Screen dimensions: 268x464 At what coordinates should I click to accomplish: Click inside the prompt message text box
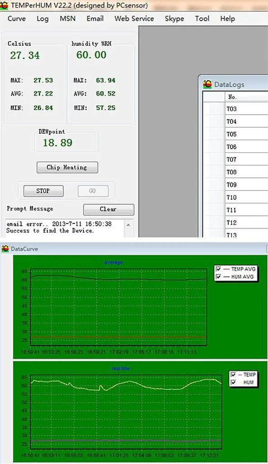tap(65, 228)
